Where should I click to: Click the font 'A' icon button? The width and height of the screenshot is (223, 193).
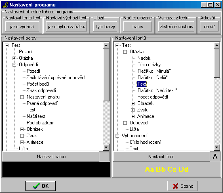pyautogui.click(x=215, y=156)
